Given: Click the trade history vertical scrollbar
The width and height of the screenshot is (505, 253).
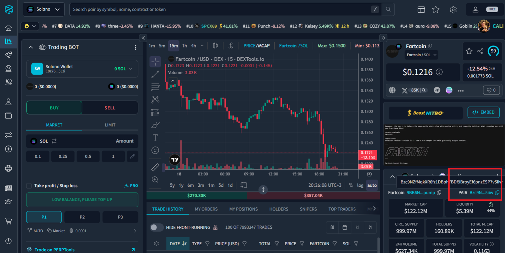Looking at the screenshot, I should [x=378, y=245].
